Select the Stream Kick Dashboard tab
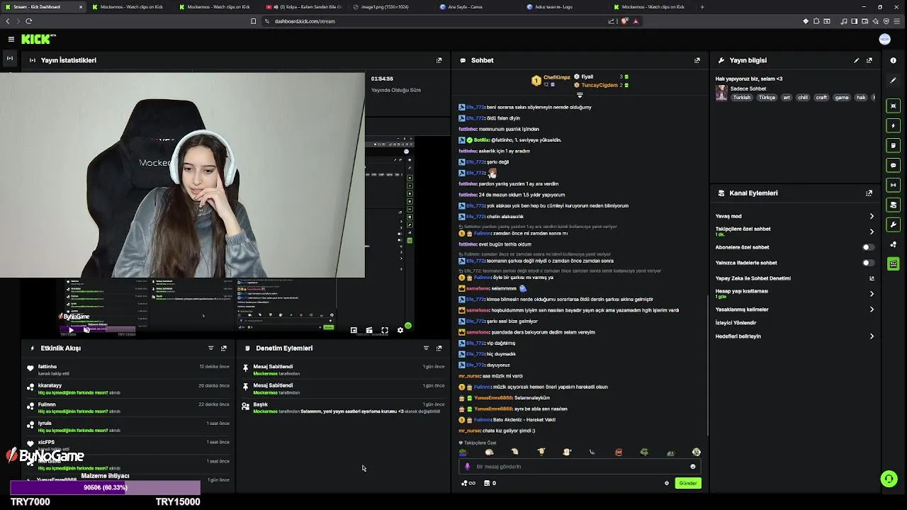The height and width of the screenshot is (510, 907). coord(43,6)
